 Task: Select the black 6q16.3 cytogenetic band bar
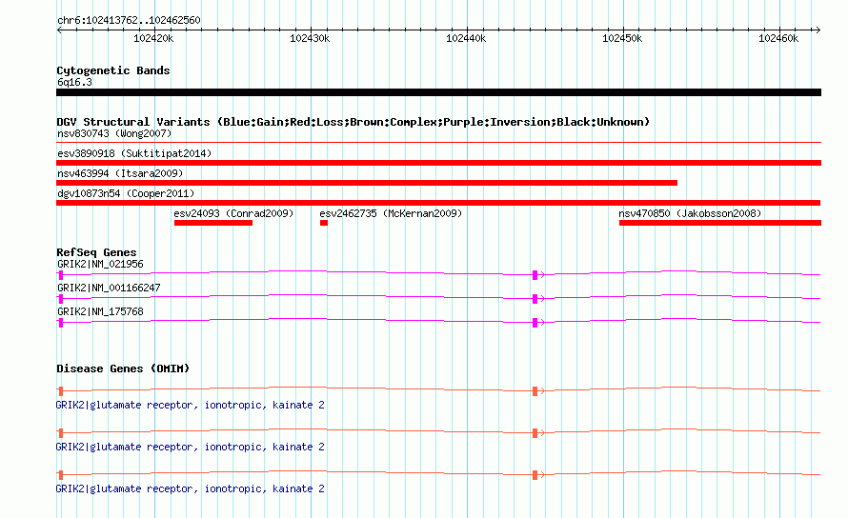click(438, 92)
